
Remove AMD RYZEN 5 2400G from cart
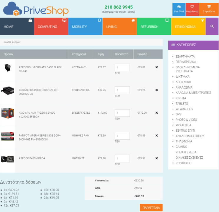pos(157,113)
